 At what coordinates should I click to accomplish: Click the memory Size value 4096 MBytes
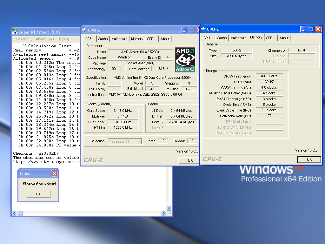[236, 56]
